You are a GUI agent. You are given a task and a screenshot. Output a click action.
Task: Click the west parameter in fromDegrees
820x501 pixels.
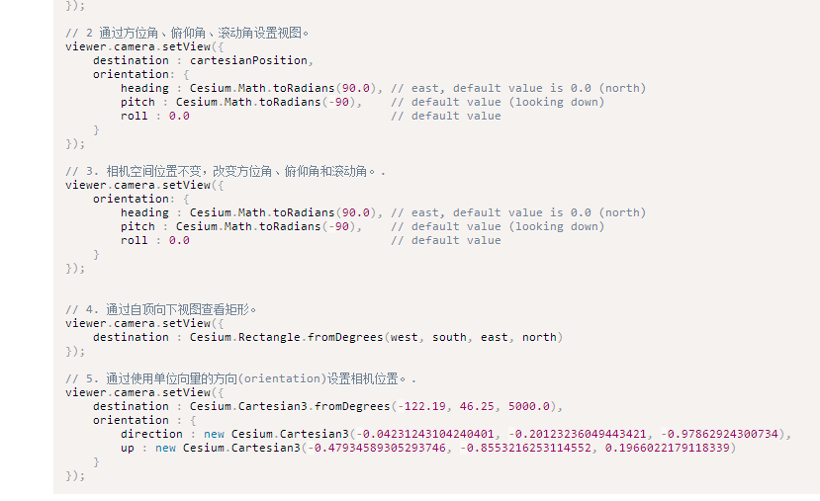[x=405, y=338]
